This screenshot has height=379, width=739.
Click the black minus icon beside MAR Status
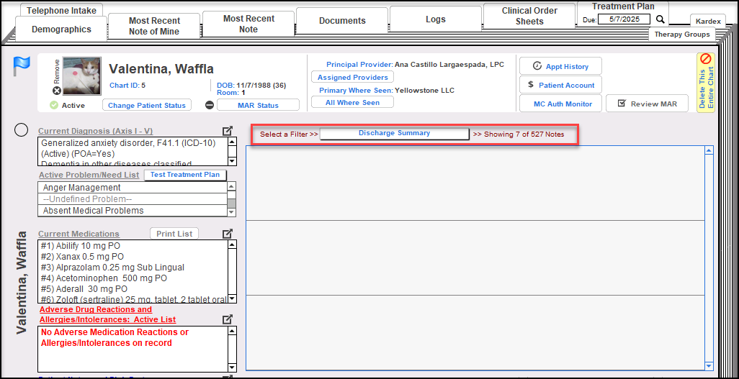(210, 105)
